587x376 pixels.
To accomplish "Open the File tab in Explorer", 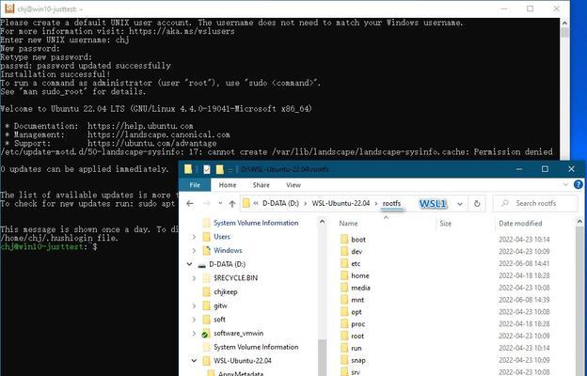I will pyautogui.click(x=195, y=185).
